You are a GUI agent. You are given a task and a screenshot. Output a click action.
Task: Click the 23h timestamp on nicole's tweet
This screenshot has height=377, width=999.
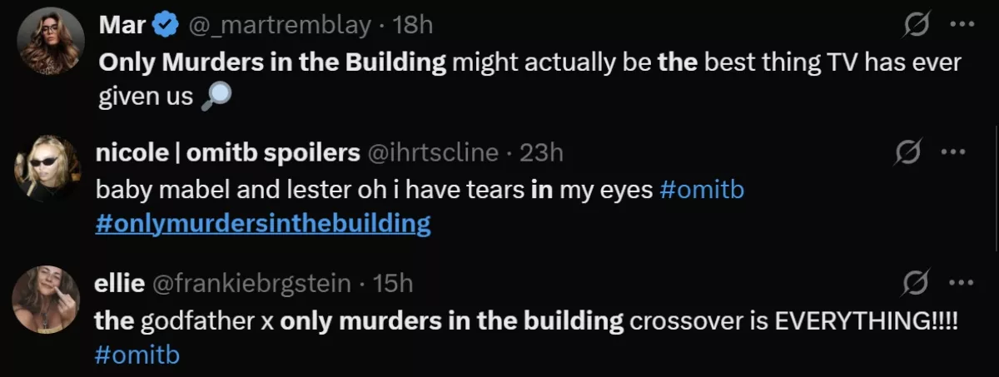[541, 152]
